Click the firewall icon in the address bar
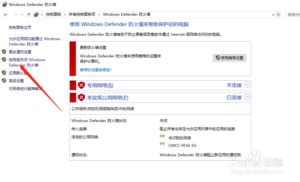 click(36, 14)
